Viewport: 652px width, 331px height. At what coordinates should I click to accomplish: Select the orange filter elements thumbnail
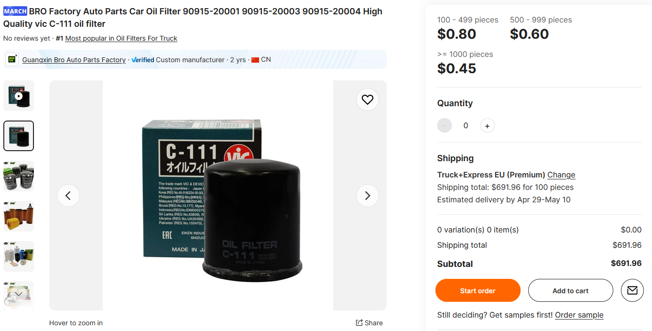(x=19, y=216)
